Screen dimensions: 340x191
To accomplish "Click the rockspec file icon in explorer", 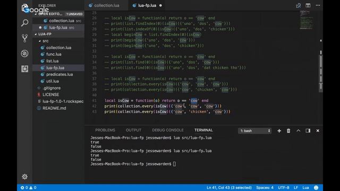I will pyautogui.click(x=39, y=101).
